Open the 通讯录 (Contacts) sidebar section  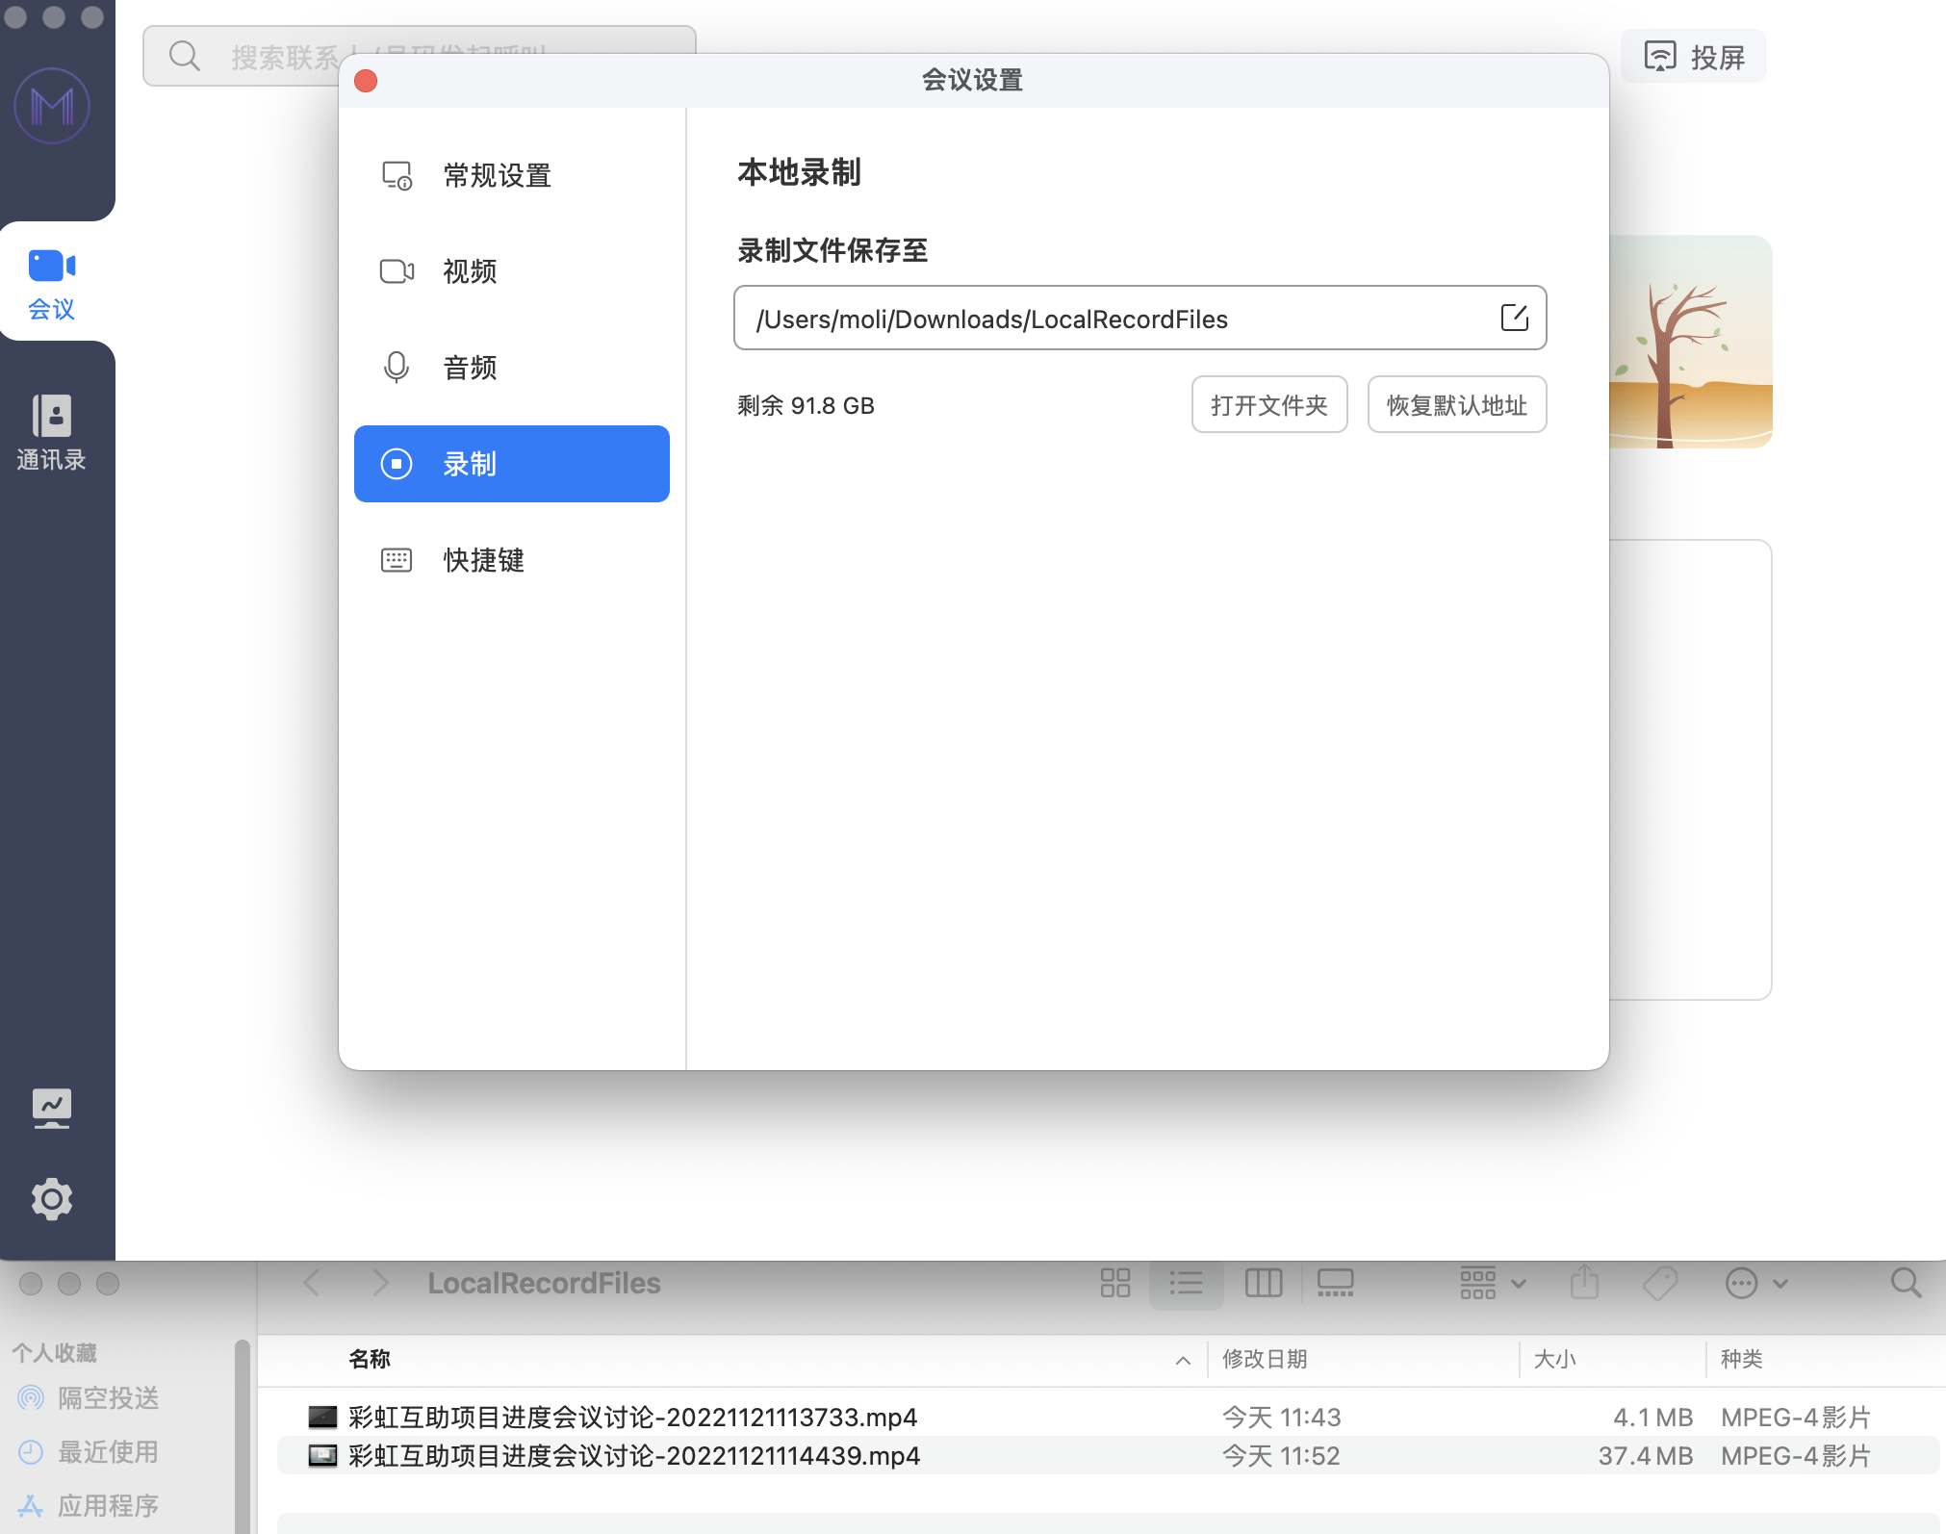tap(52, 433)
